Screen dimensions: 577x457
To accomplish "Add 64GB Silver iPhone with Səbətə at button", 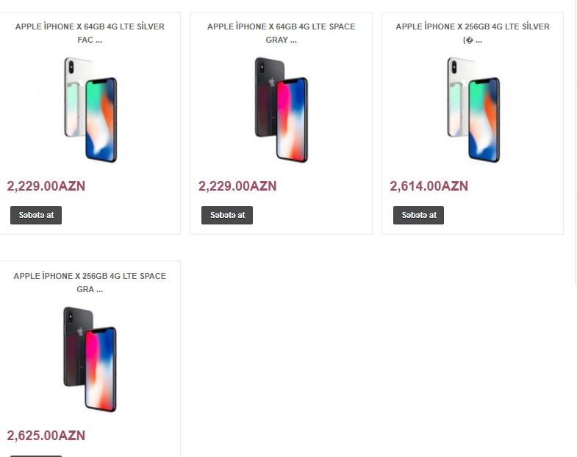I will point(36,215).
